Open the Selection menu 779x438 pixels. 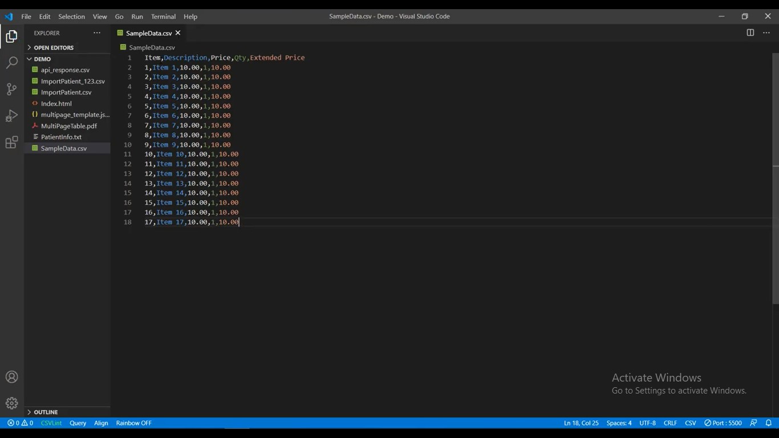(71, 17)
